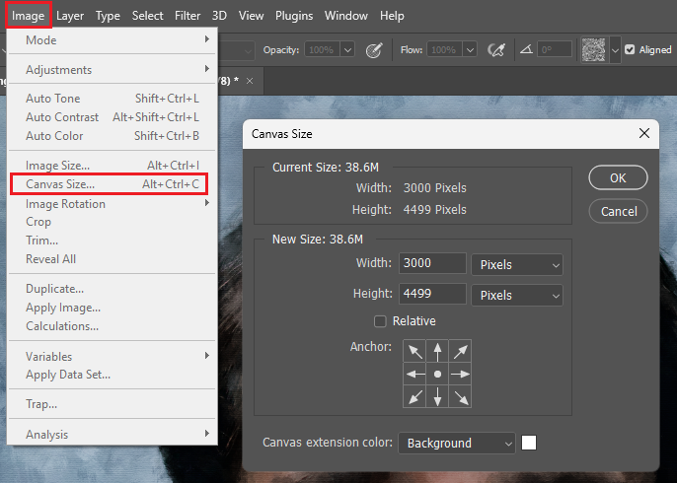677x483 pixels.
Task: Choose Image Size menu entry
Action: pos(57,166)
